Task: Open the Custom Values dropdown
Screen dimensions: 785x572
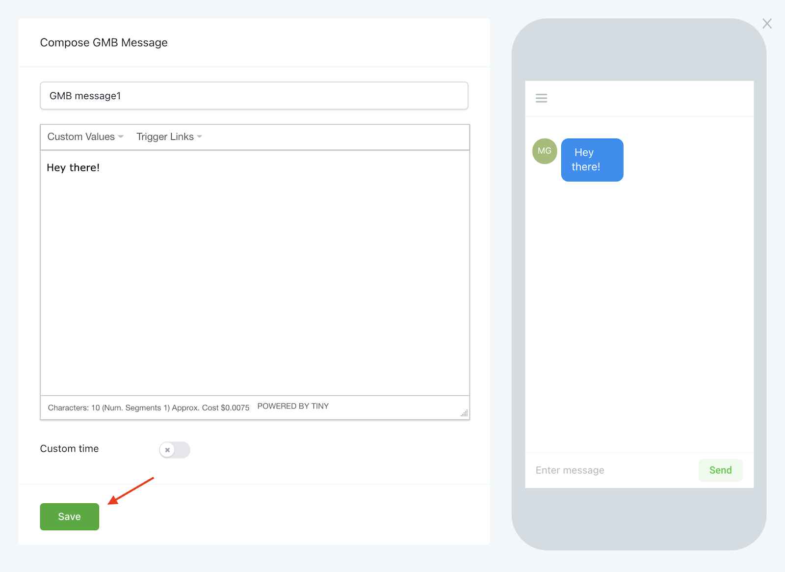Action: tap(85, 137)
